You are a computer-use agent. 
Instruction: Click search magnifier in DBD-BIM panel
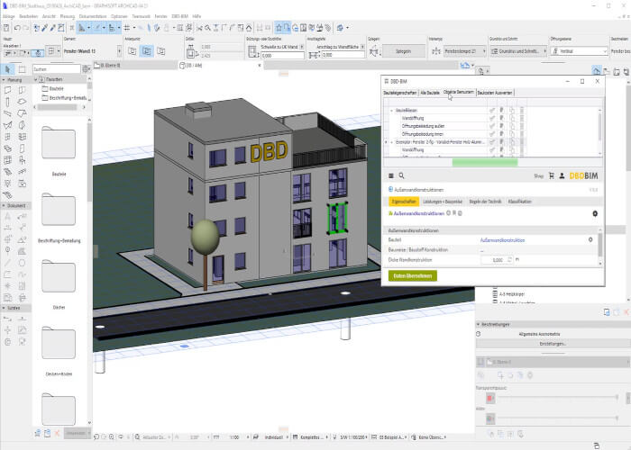coord(401,175)
